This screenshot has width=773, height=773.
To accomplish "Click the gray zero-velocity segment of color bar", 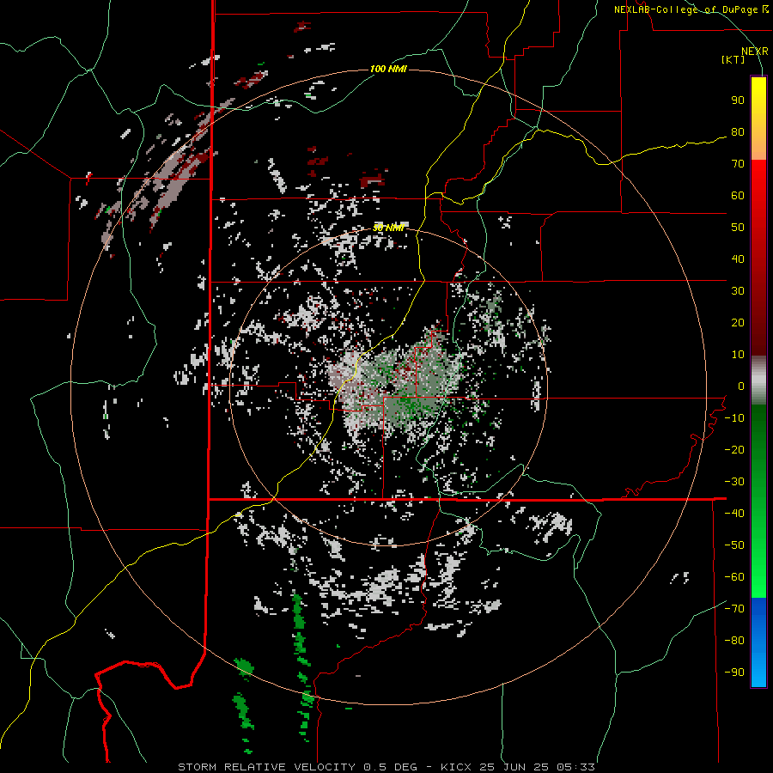I will 758,380.
